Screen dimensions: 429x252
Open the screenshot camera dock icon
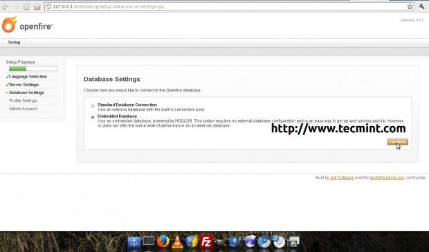click(293, 242)
